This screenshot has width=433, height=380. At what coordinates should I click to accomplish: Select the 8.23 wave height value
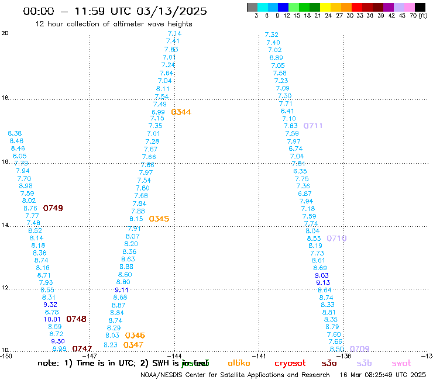[x=111, y=345]
